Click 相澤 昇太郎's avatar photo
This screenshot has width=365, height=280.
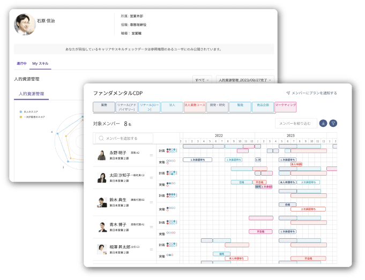(102, 249)
